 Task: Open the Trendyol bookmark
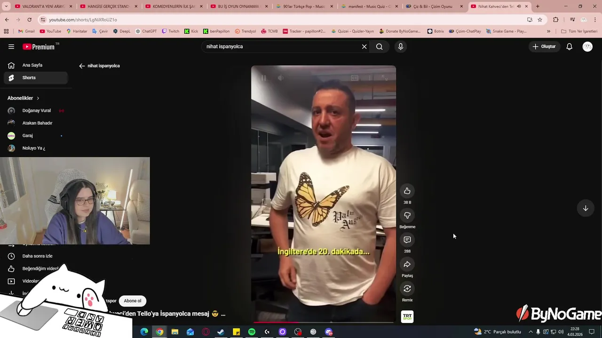coord(246,31)
